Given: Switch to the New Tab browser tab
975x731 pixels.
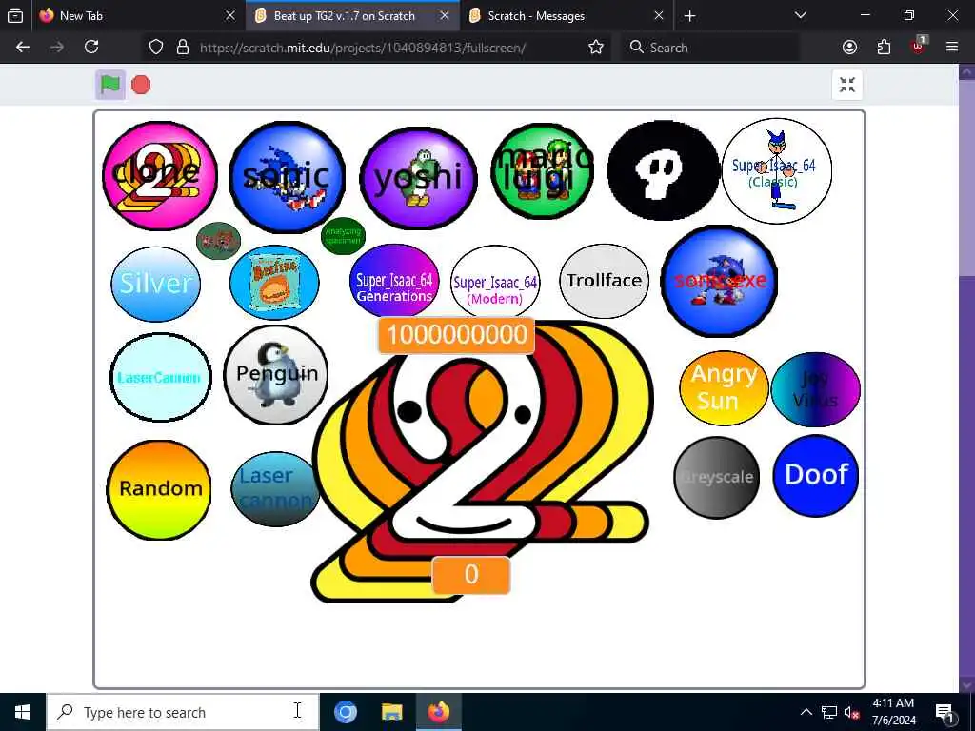Looking at the screenshot, I should (137, 16).
